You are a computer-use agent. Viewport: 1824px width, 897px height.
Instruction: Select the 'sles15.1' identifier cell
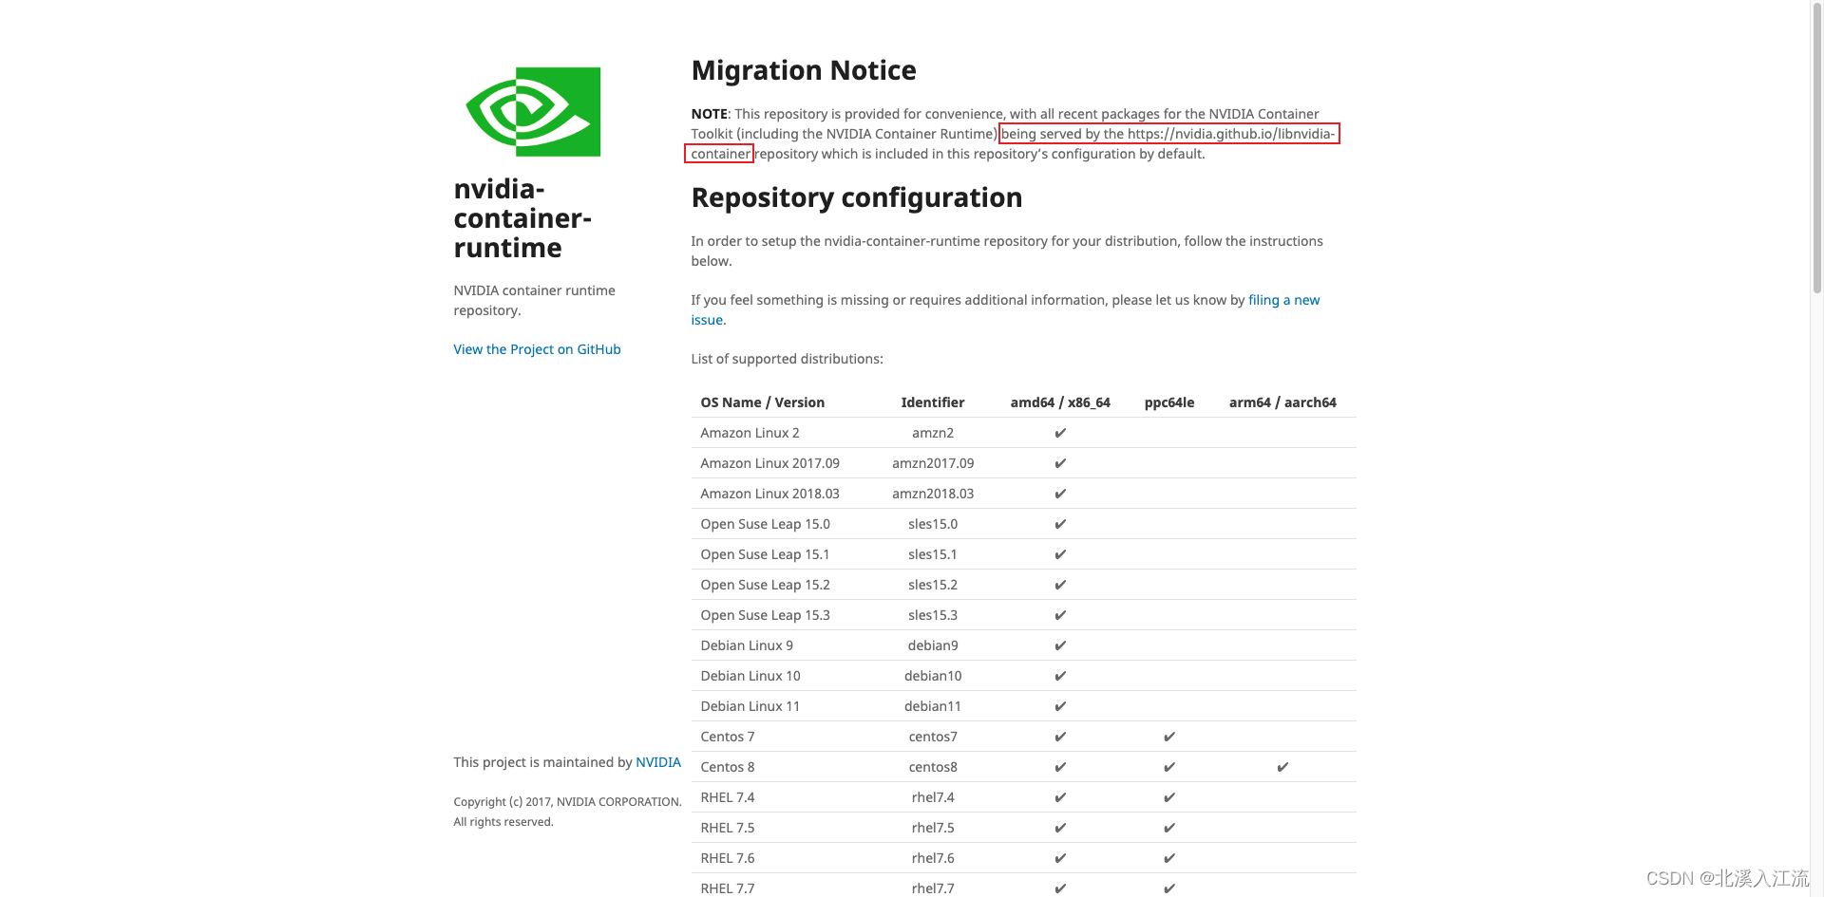(933, 554)
